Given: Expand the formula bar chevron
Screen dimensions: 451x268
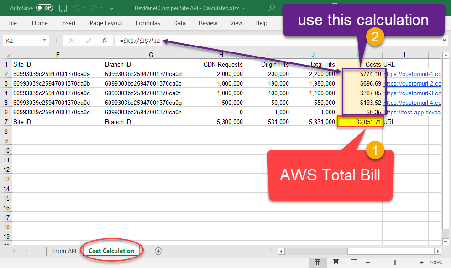Looking at the screenshot, I should [445, 41].
